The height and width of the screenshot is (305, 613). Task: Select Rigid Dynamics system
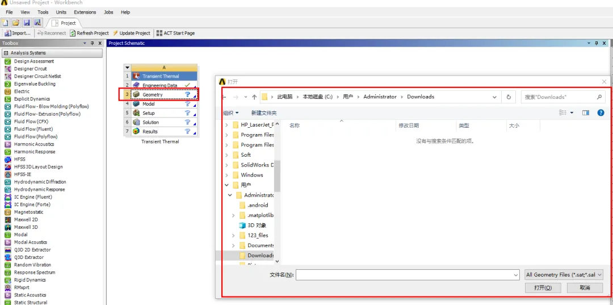click(x=30, y=280)
